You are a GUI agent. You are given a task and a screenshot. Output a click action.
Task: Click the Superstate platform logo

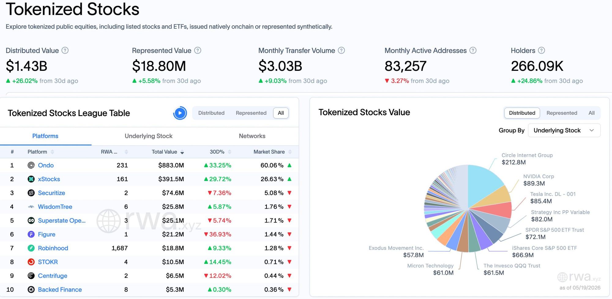[x=31, y=221]
